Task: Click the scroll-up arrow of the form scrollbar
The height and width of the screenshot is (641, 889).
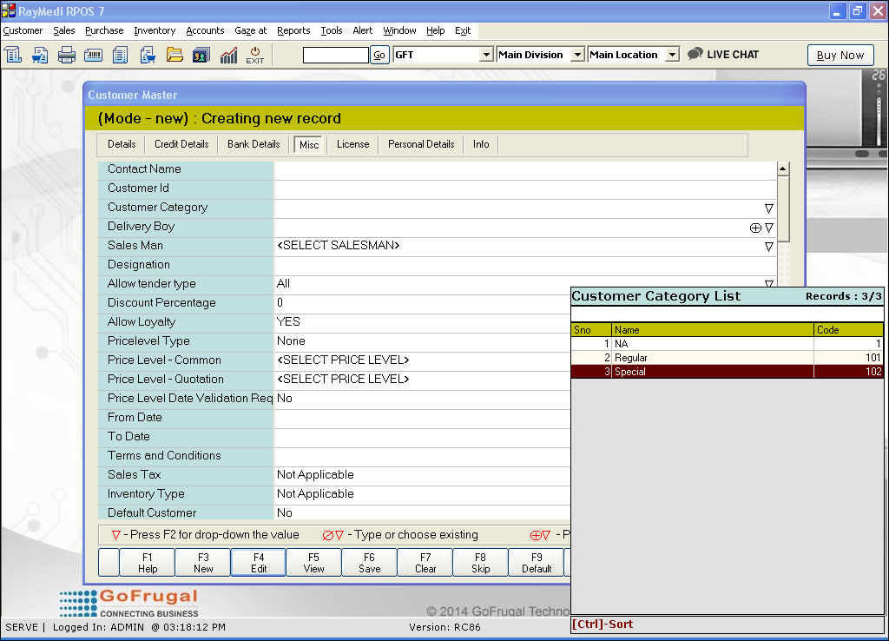Action: tap(782, 169)
